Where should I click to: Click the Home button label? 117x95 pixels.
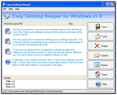click(104, 75)
